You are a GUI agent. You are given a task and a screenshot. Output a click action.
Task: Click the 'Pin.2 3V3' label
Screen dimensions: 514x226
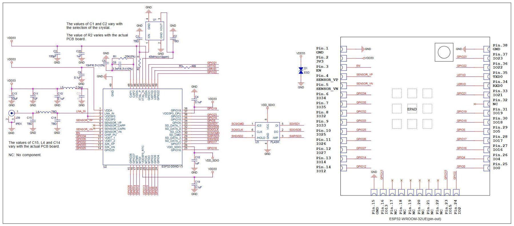[x=322, y=59]
